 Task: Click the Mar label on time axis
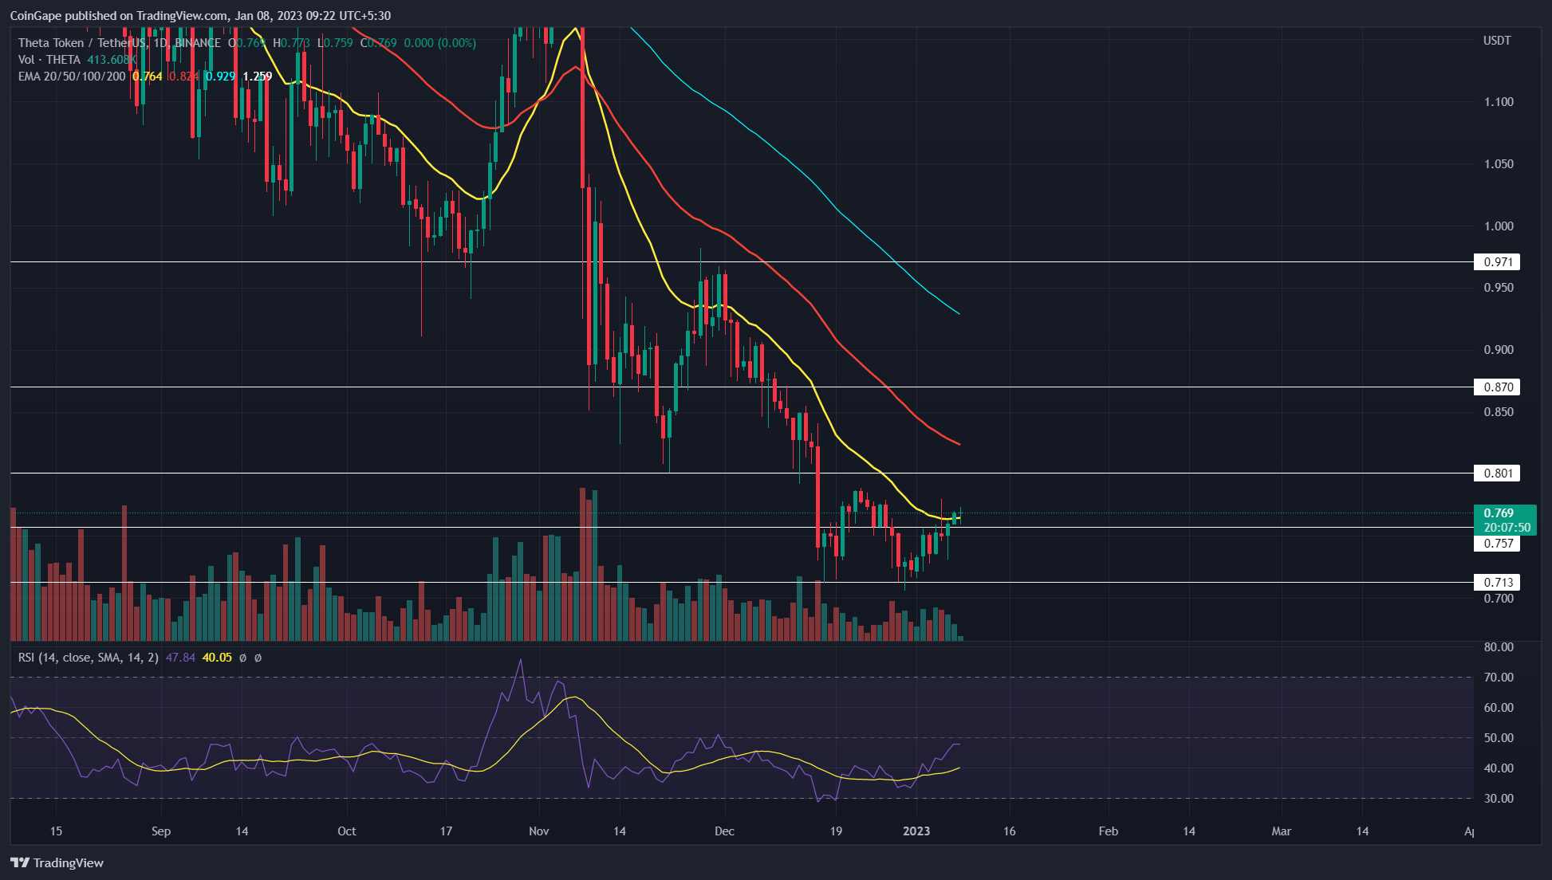point(1282,831)
